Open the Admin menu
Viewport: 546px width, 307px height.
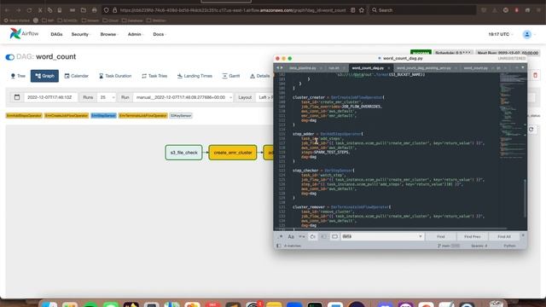click(135, 34)
